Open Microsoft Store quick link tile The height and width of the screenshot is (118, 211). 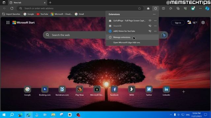point(97,91)
